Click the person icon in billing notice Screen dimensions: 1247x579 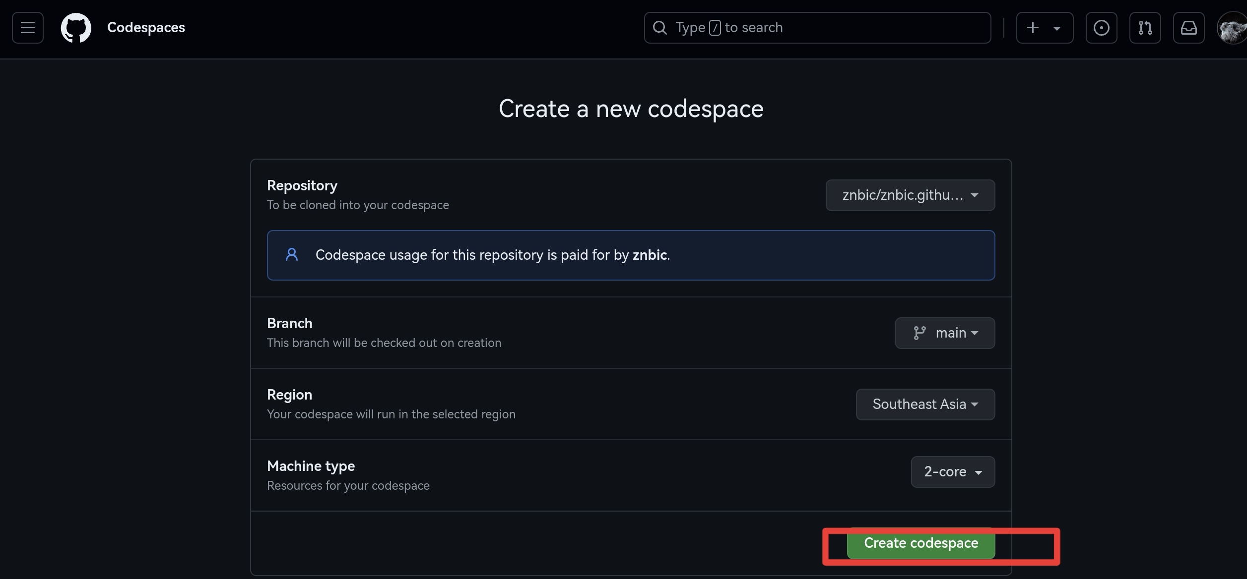pos(292,255)
